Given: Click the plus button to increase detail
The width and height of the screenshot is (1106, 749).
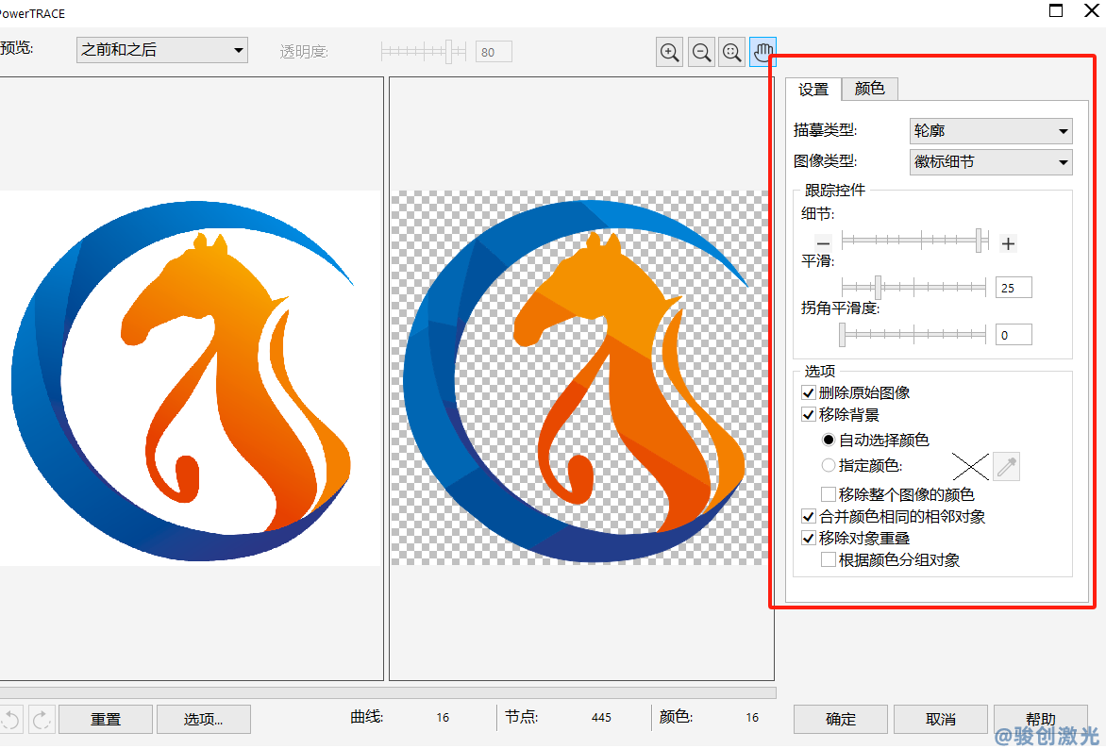Looking at the screenshot, I should click(1007, 243).
